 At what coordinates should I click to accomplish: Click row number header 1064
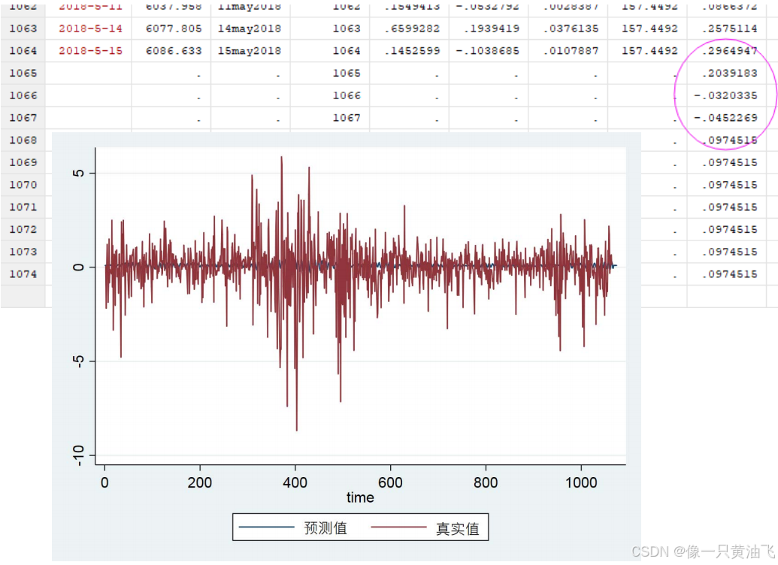[x=23, y=50]
